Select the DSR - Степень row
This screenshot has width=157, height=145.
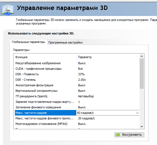pos(77,80)
